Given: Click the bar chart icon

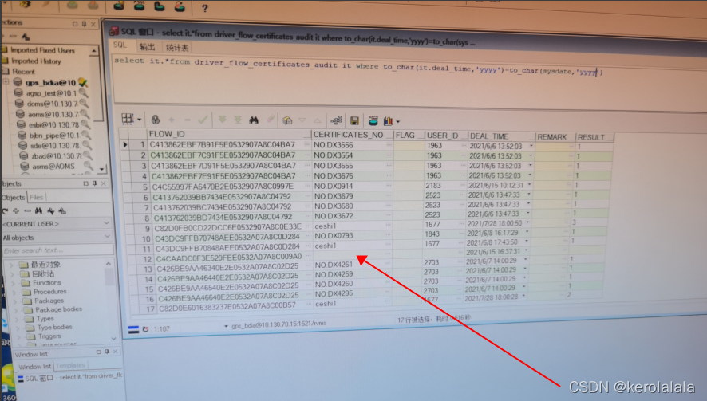Looking at the screenshot, I should click(389, 120).
